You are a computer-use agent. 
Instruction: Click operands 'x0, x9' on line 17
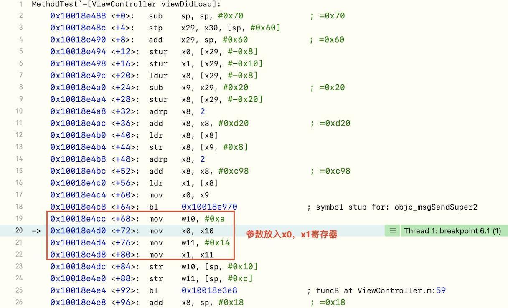click(195, 195)
